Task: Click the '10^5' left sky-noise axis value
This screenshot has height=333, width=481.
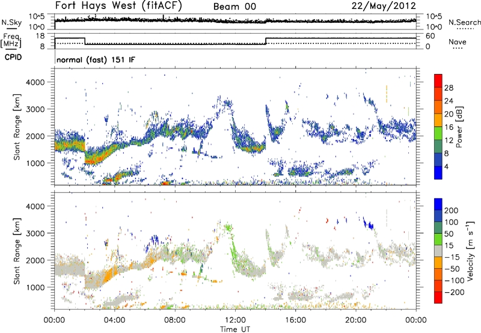Action: pos(37,16)
